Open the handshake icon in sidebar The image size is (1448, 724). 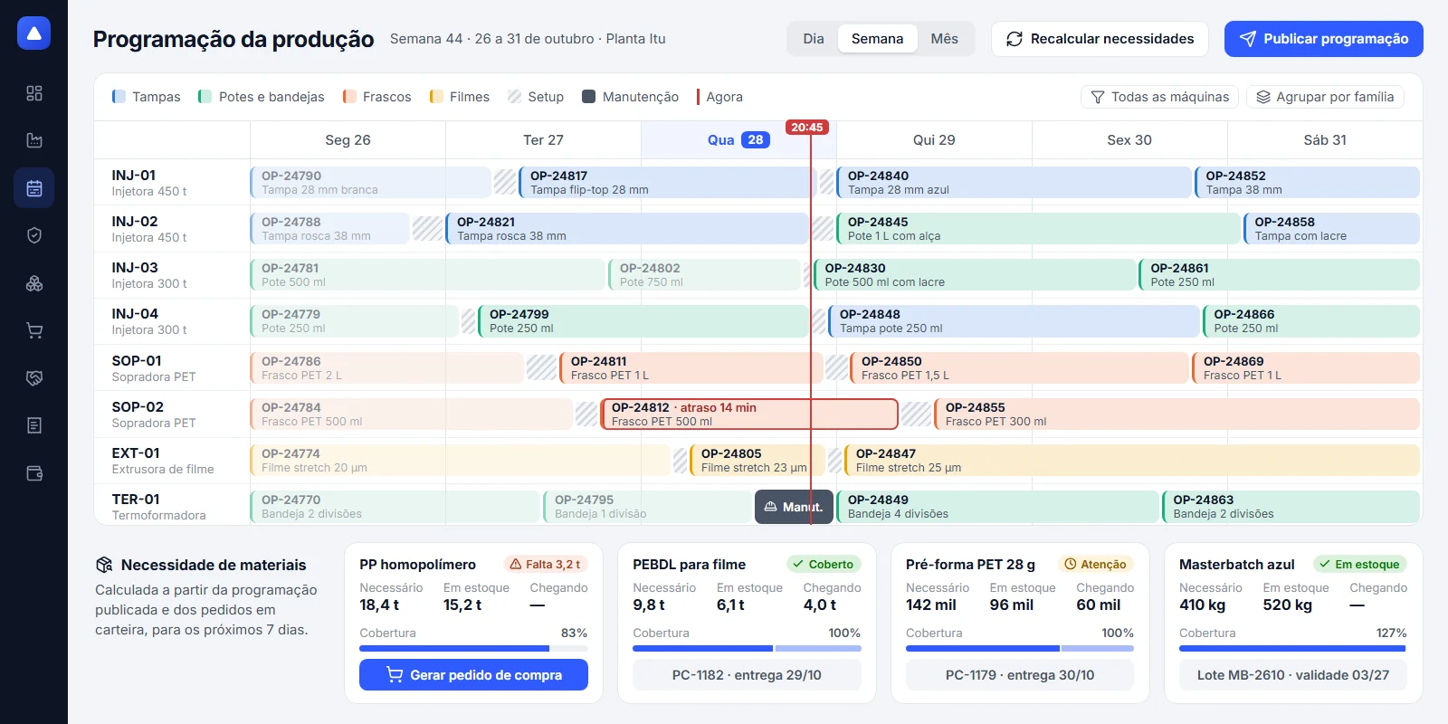[x=34, y=378]
